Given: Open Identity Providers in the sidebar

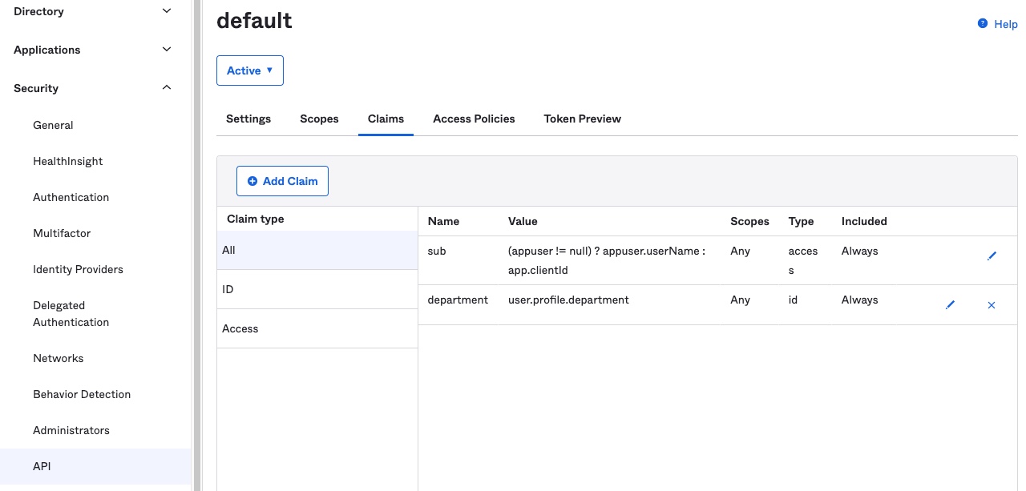Looking at the screenshot, I should click(78, 269).
